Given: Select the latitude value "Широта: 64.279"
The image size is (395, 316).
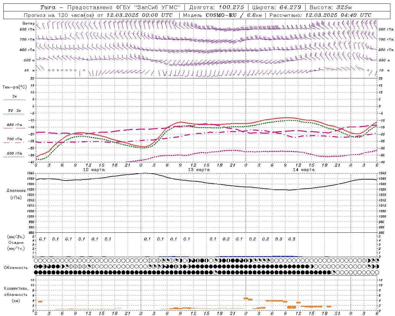Looking at the screenshot, I should pos(276,7).
